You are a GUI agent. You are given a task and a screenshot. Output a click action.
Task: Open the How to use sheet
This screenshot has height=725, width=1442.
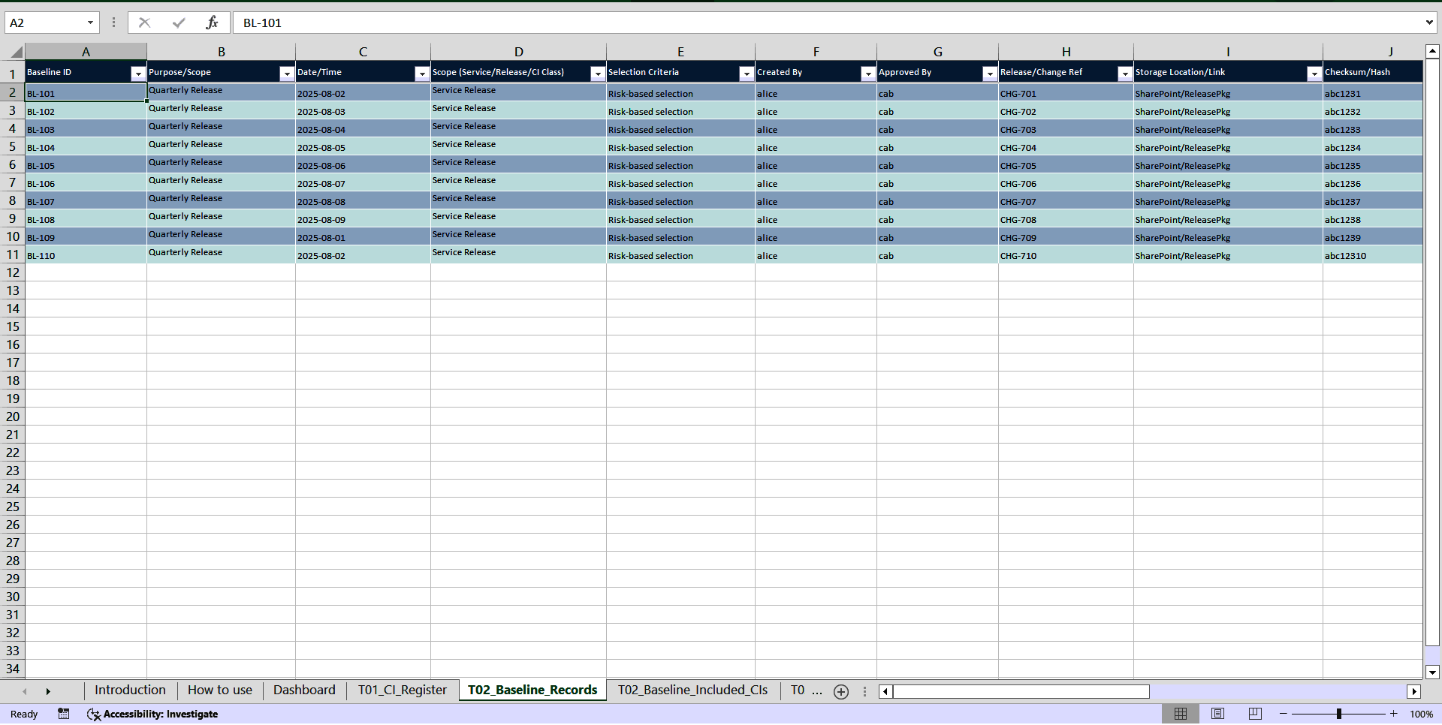point(220,690)
